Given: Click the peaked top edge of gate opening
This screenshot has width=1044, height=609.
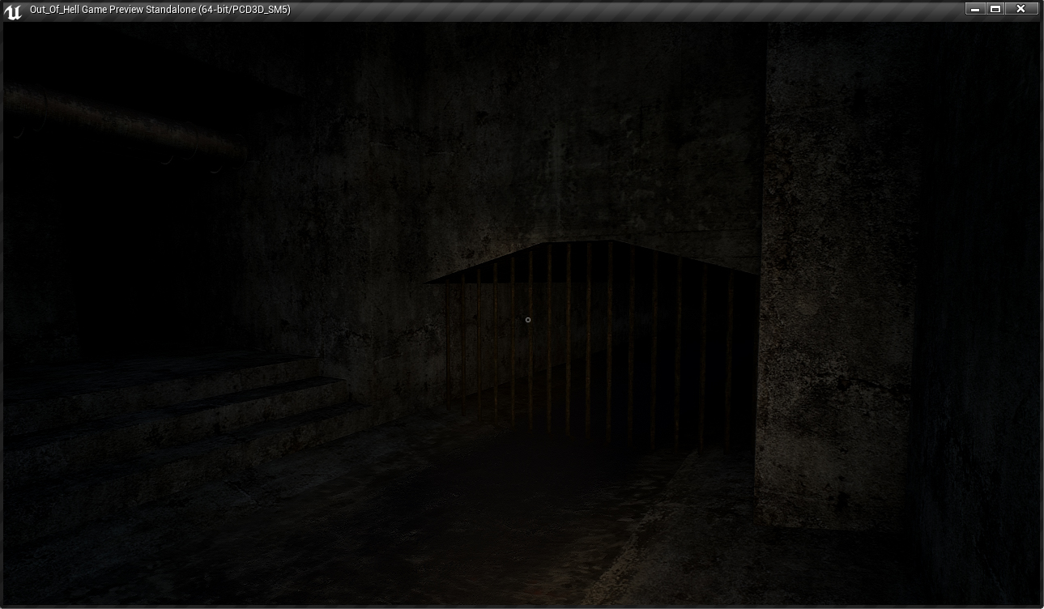Looking at the screenshot, I should [583, 243].
